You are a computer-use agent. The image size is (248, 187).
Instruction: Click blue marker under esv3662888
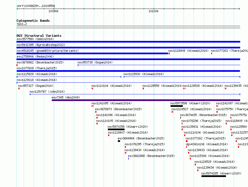click(x=128, y=159)
